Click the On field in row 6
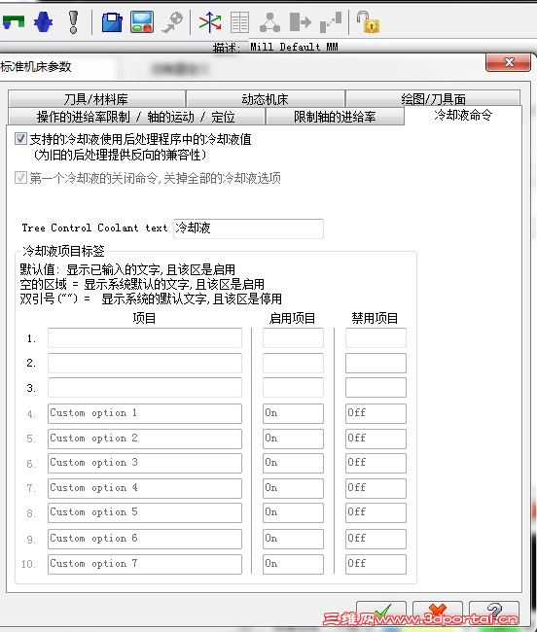 (x=293, y=463)
